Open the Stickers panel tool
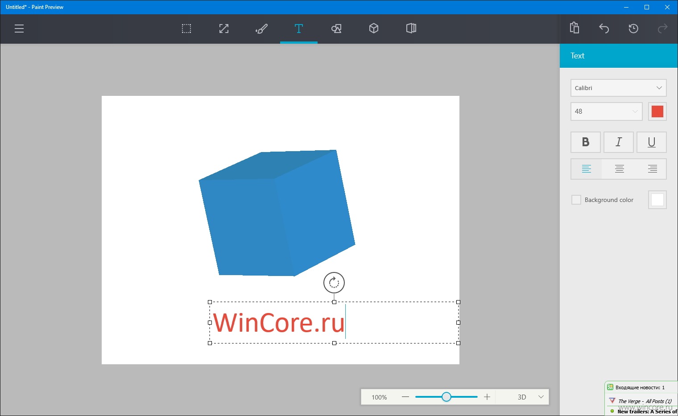The width and height of the screenshot is (678, 416). [x=411, y=29]
